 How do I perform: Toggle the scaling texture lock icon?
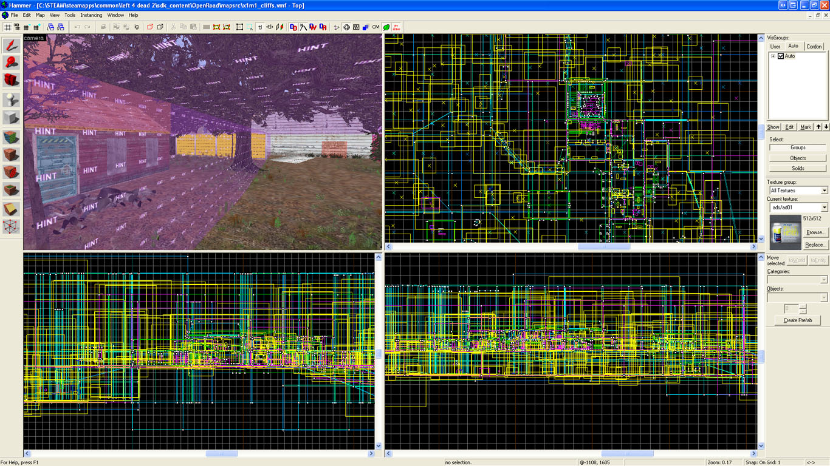pyautogui.click(x=270, y=27)
